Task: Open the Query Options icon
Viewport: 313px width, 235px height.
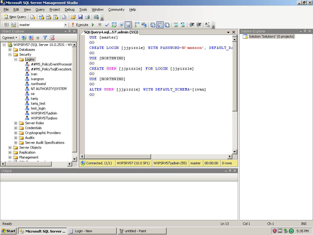Action: (121, 25)
